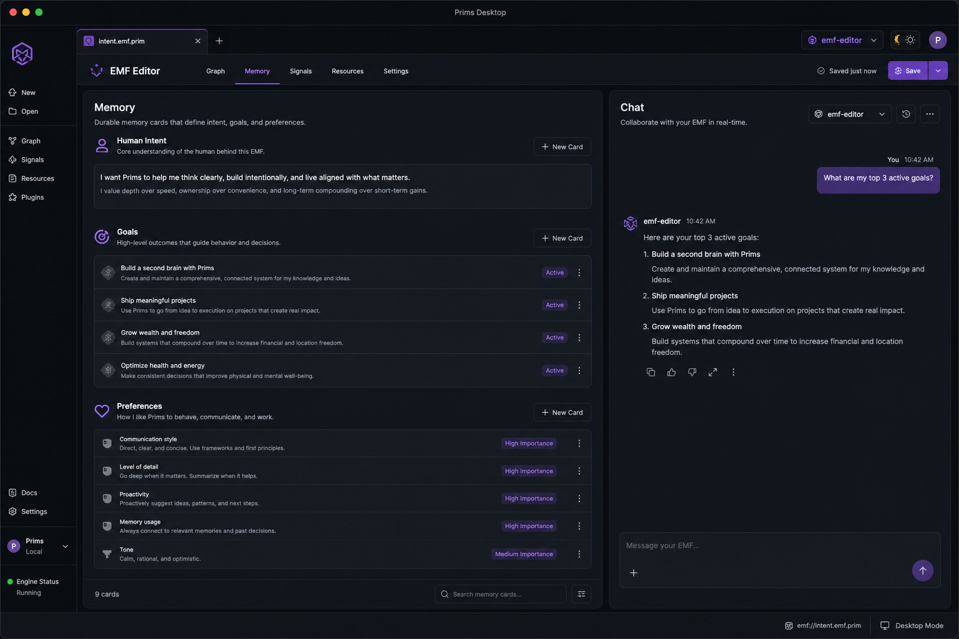
Task: Click Search memory cards field
Action: point(501,594)
